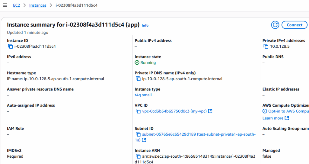Image resolution: width=309 pixels, height=164 pixels.
Task: Click the private IPv4 address 10.0.128.5 text
Action: coord(280,47)
